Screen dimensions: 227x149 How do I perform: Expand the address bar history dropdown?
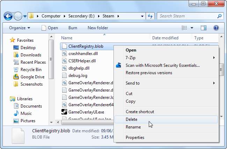(x=142, y=16)
